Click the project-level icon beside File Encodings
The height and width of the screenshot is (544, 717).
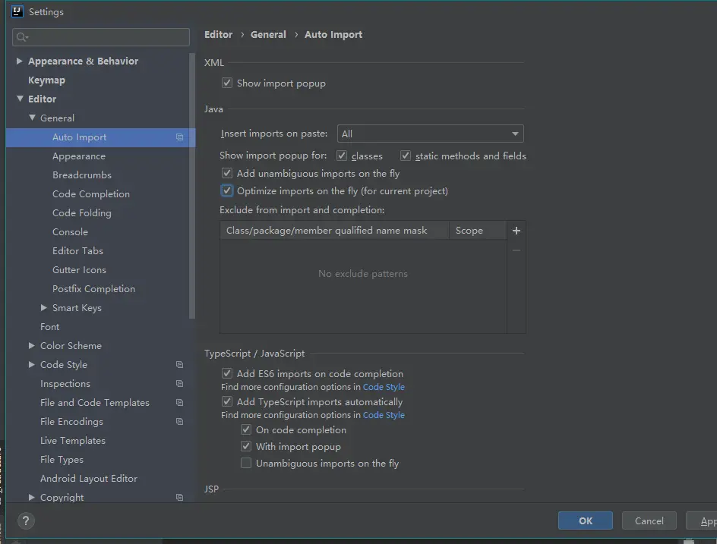[x=179, y=422]
